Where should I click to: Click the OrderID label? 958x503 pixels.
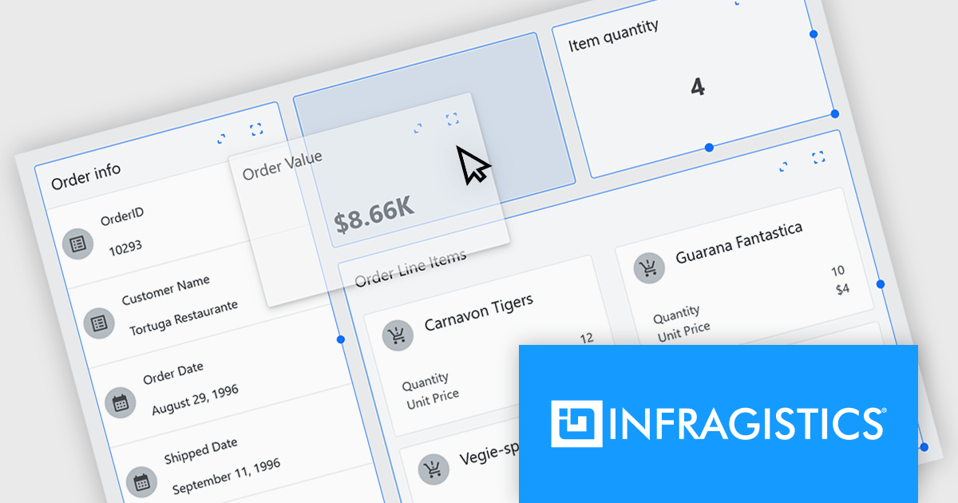(x=122, y=216)
